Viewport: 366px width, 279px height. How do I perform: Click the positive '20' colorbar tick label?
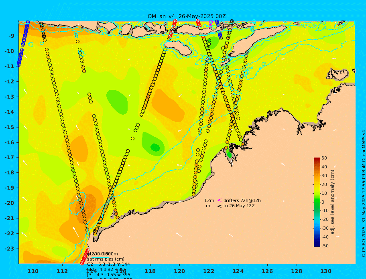point(324,184)
